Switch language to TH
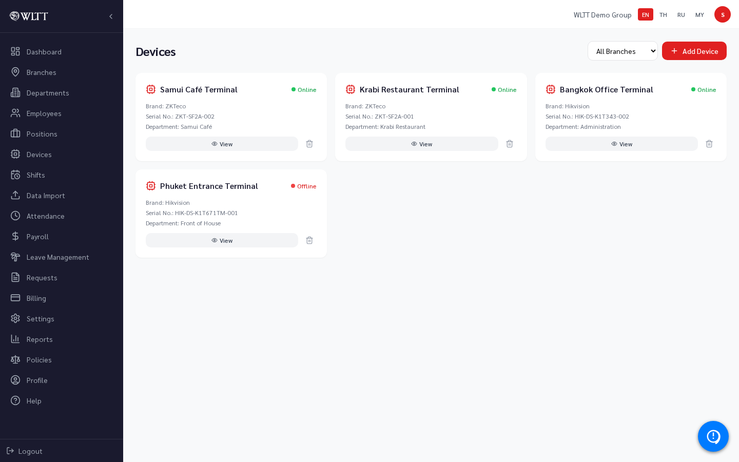 click(663, 15)
